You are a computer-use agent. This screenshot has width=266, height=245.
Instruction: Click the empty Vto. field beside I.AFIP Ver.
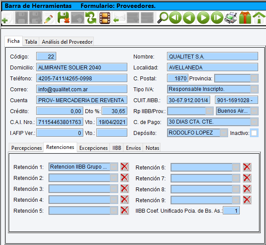tap(112, 133)
